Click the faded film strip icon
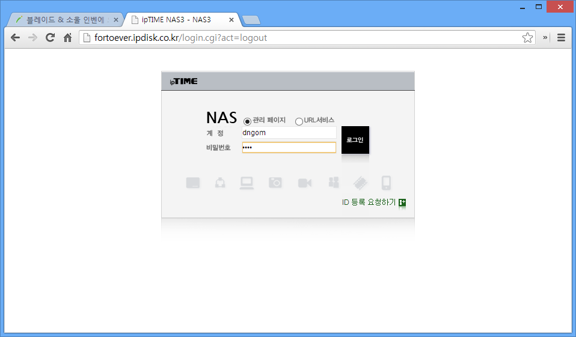This screenshot has width=576, height=337. point(360,183)
